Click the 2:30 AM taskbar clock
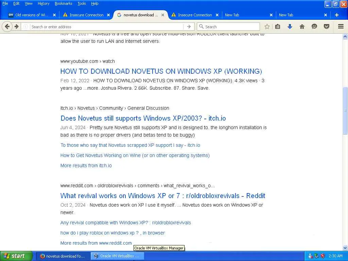This screenshot has width=348, height=261. [335, 256]
